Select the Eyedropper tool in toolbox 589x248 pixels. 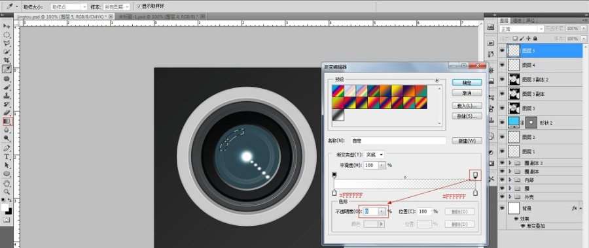7,69
